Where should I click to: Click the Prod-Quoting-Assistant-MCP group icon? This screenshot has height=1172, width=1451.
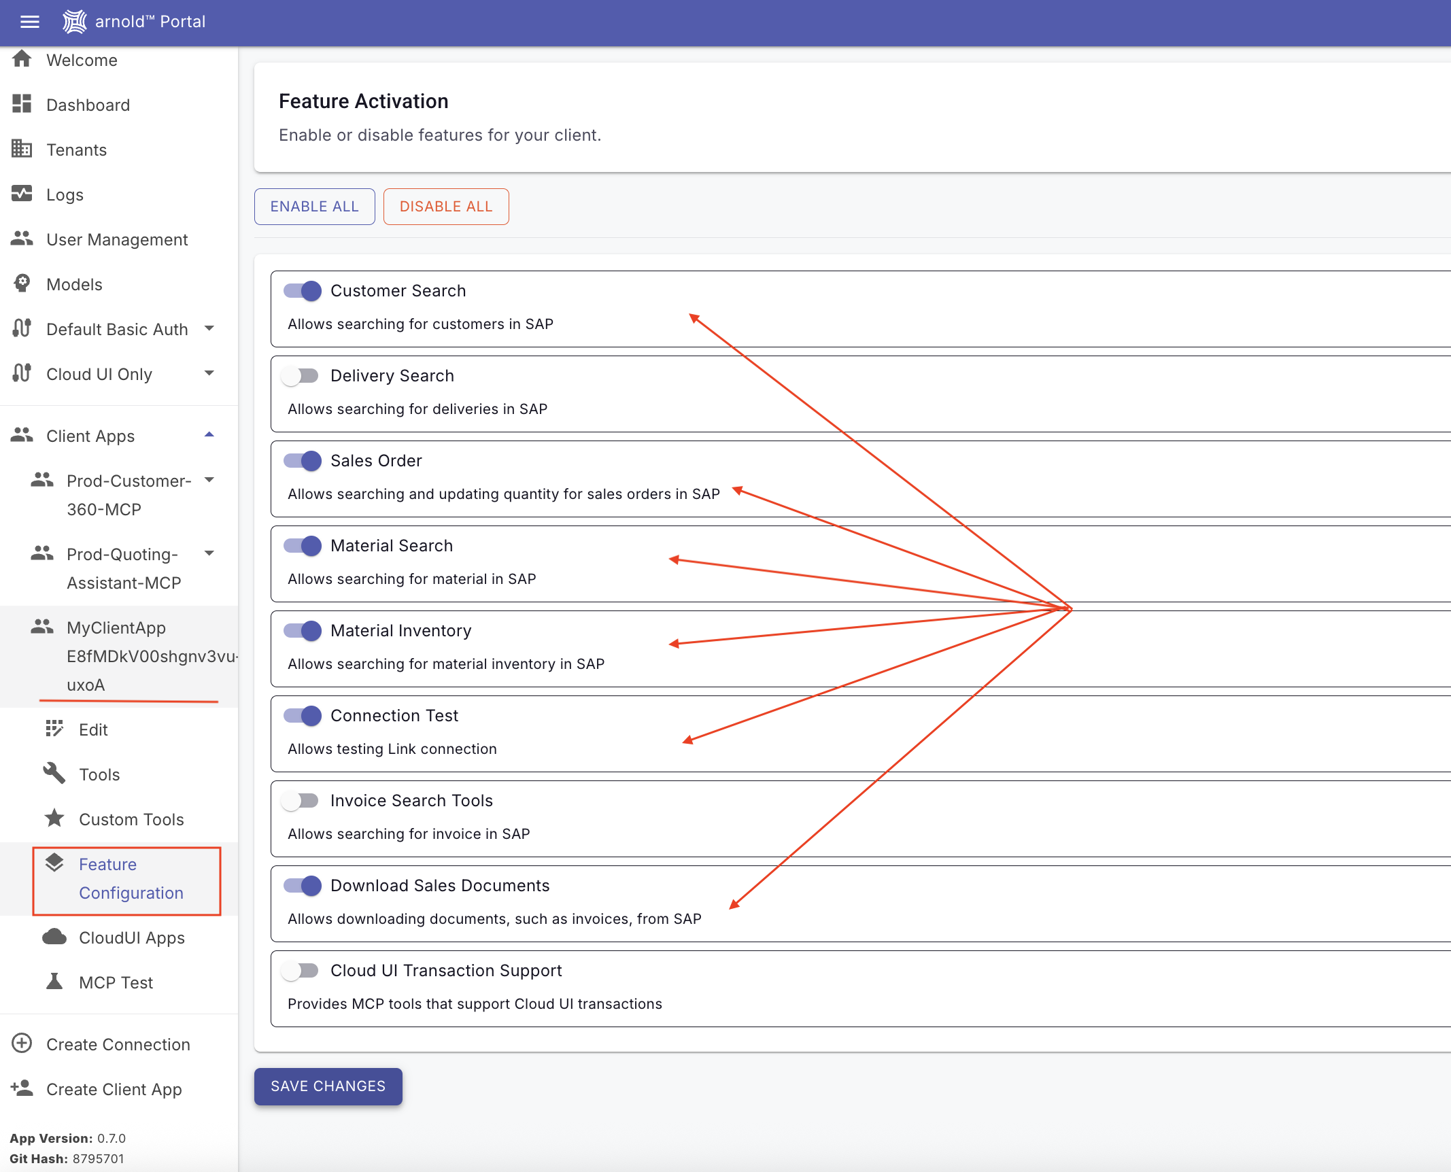42,553
